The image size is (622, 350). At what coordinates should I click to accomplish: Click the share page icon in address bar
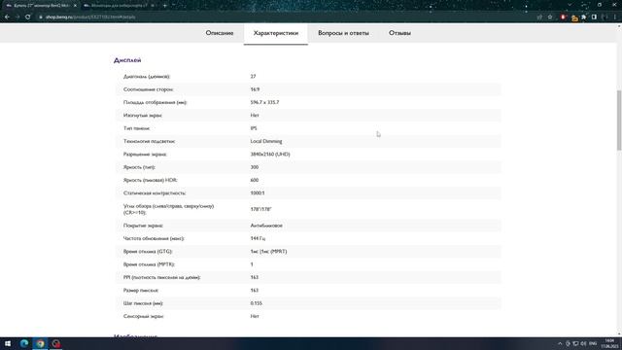point(539,17)
